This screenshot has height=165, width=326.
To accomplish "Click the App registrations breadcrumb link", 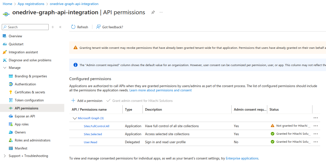I will pyautogui.click(x=31, y=4).
